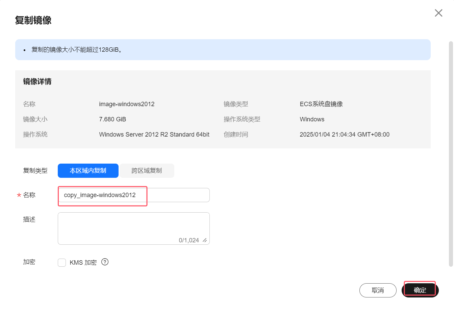Close the 复制镜像 dialog with X
Viewport: 454px width, 312px height.
(x=438, y=13)
